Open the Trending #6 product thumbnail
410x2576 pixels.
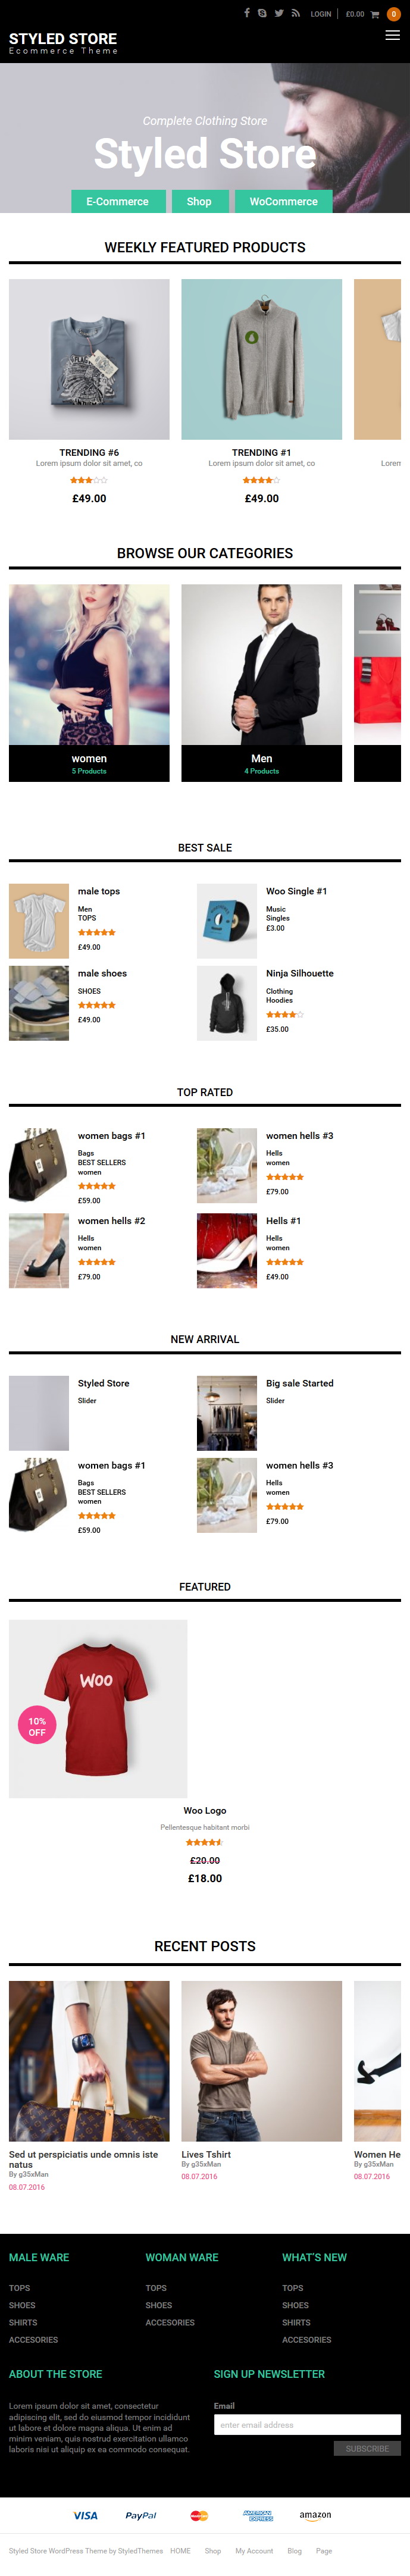pos(89,359)
